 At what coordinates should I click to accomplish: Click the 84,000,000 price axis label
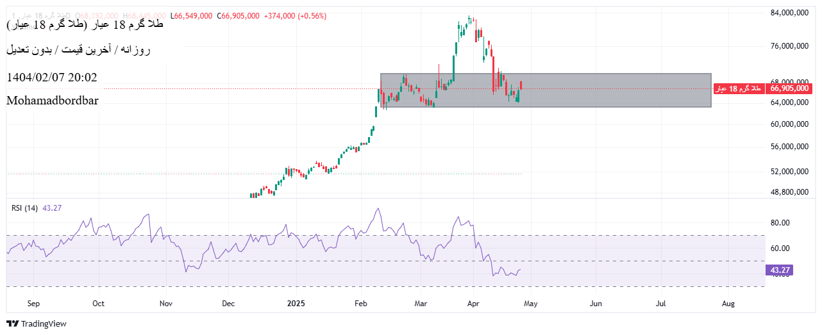pos(789,13)
